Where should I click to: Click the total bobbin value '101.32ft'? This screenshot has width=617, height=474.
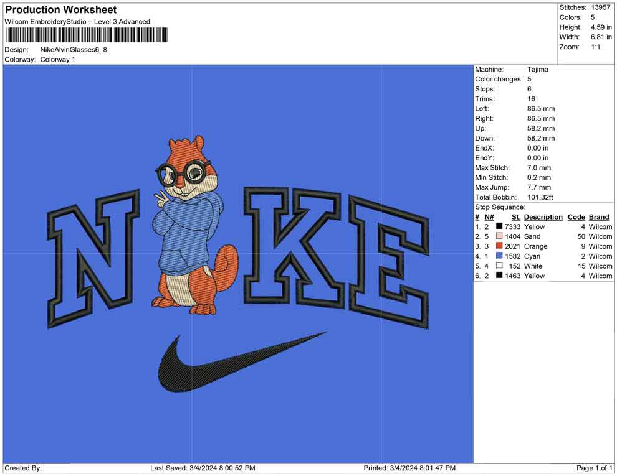[540, 197]
